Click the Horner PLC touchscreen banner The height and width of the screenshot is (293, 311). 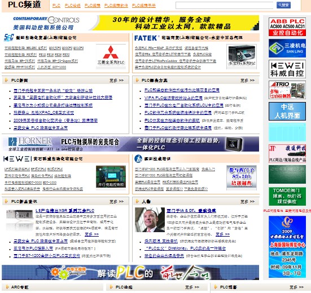pos(130,144)
